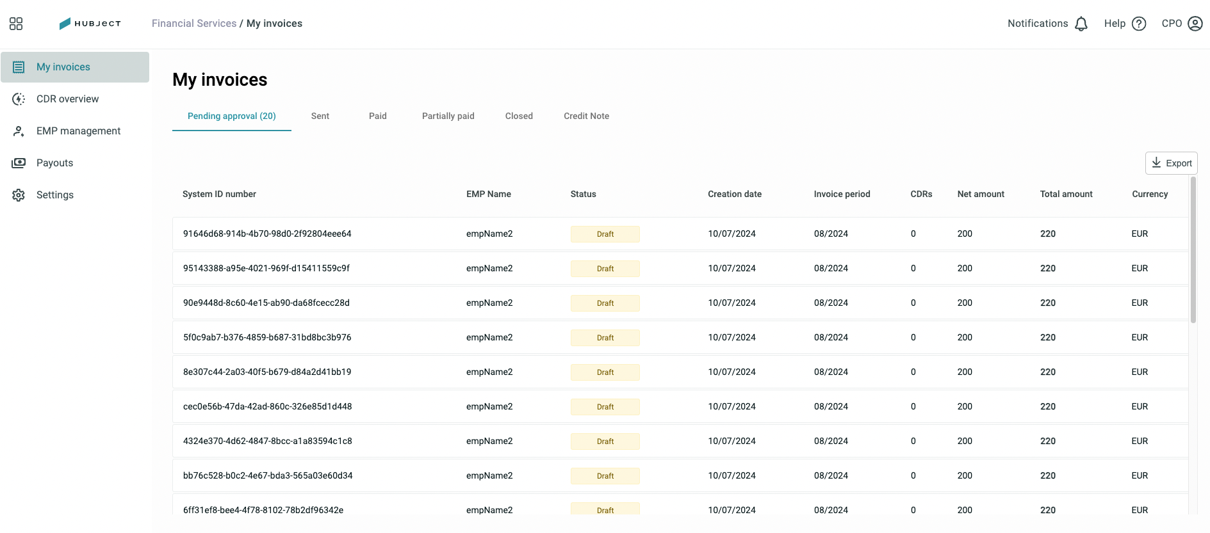
Task: Click invoice period 08/2024 in 4324e370 row
Action: click(831, 441)
